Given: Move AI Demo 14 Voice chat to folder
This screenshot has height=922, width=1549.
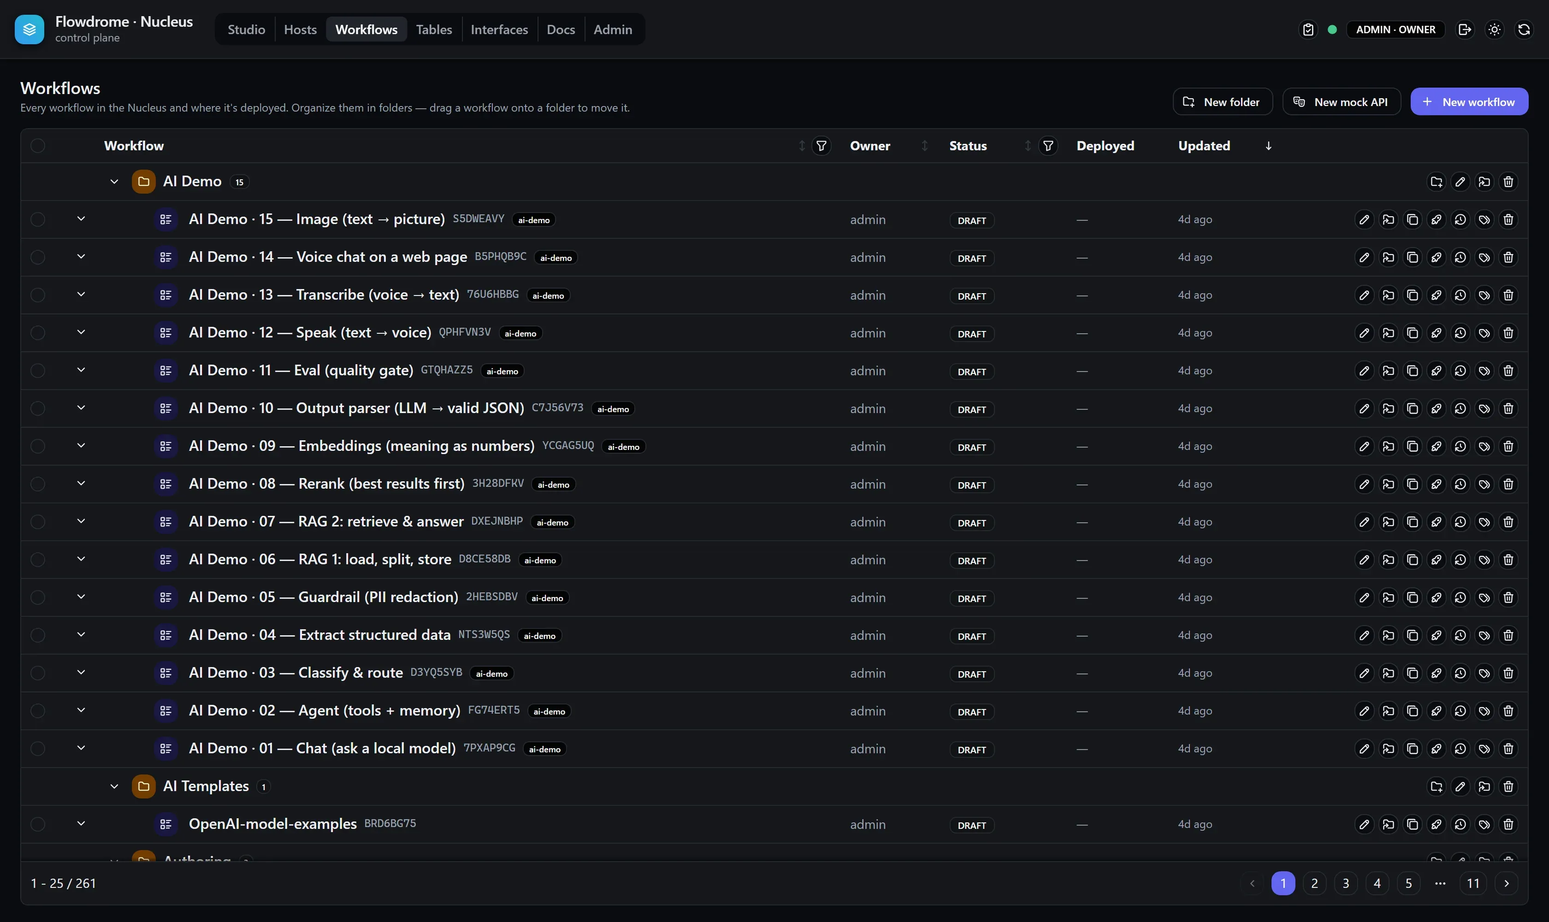Looking at the screenshot, I should tap(1388, 257).
